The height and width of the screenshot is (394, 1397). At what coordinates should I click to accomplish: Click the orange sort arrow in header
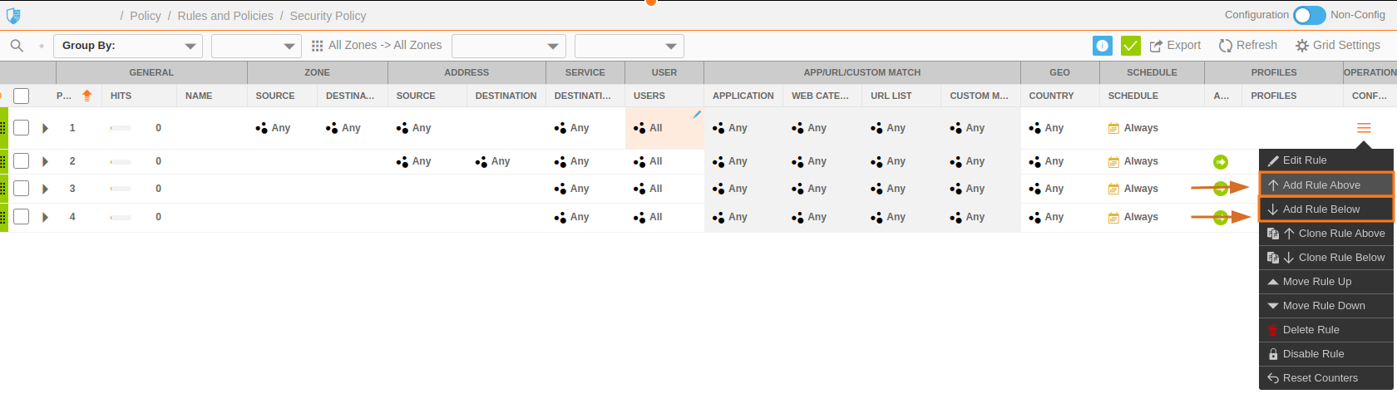click(86, 96)
